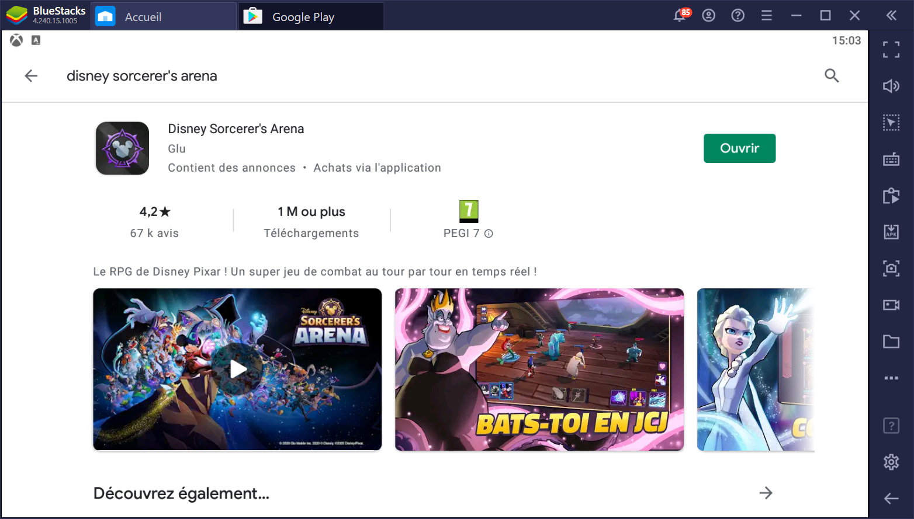Click the PEGI 7 rating badge
This screenshot has width=914, height=519.
[469, 211]
